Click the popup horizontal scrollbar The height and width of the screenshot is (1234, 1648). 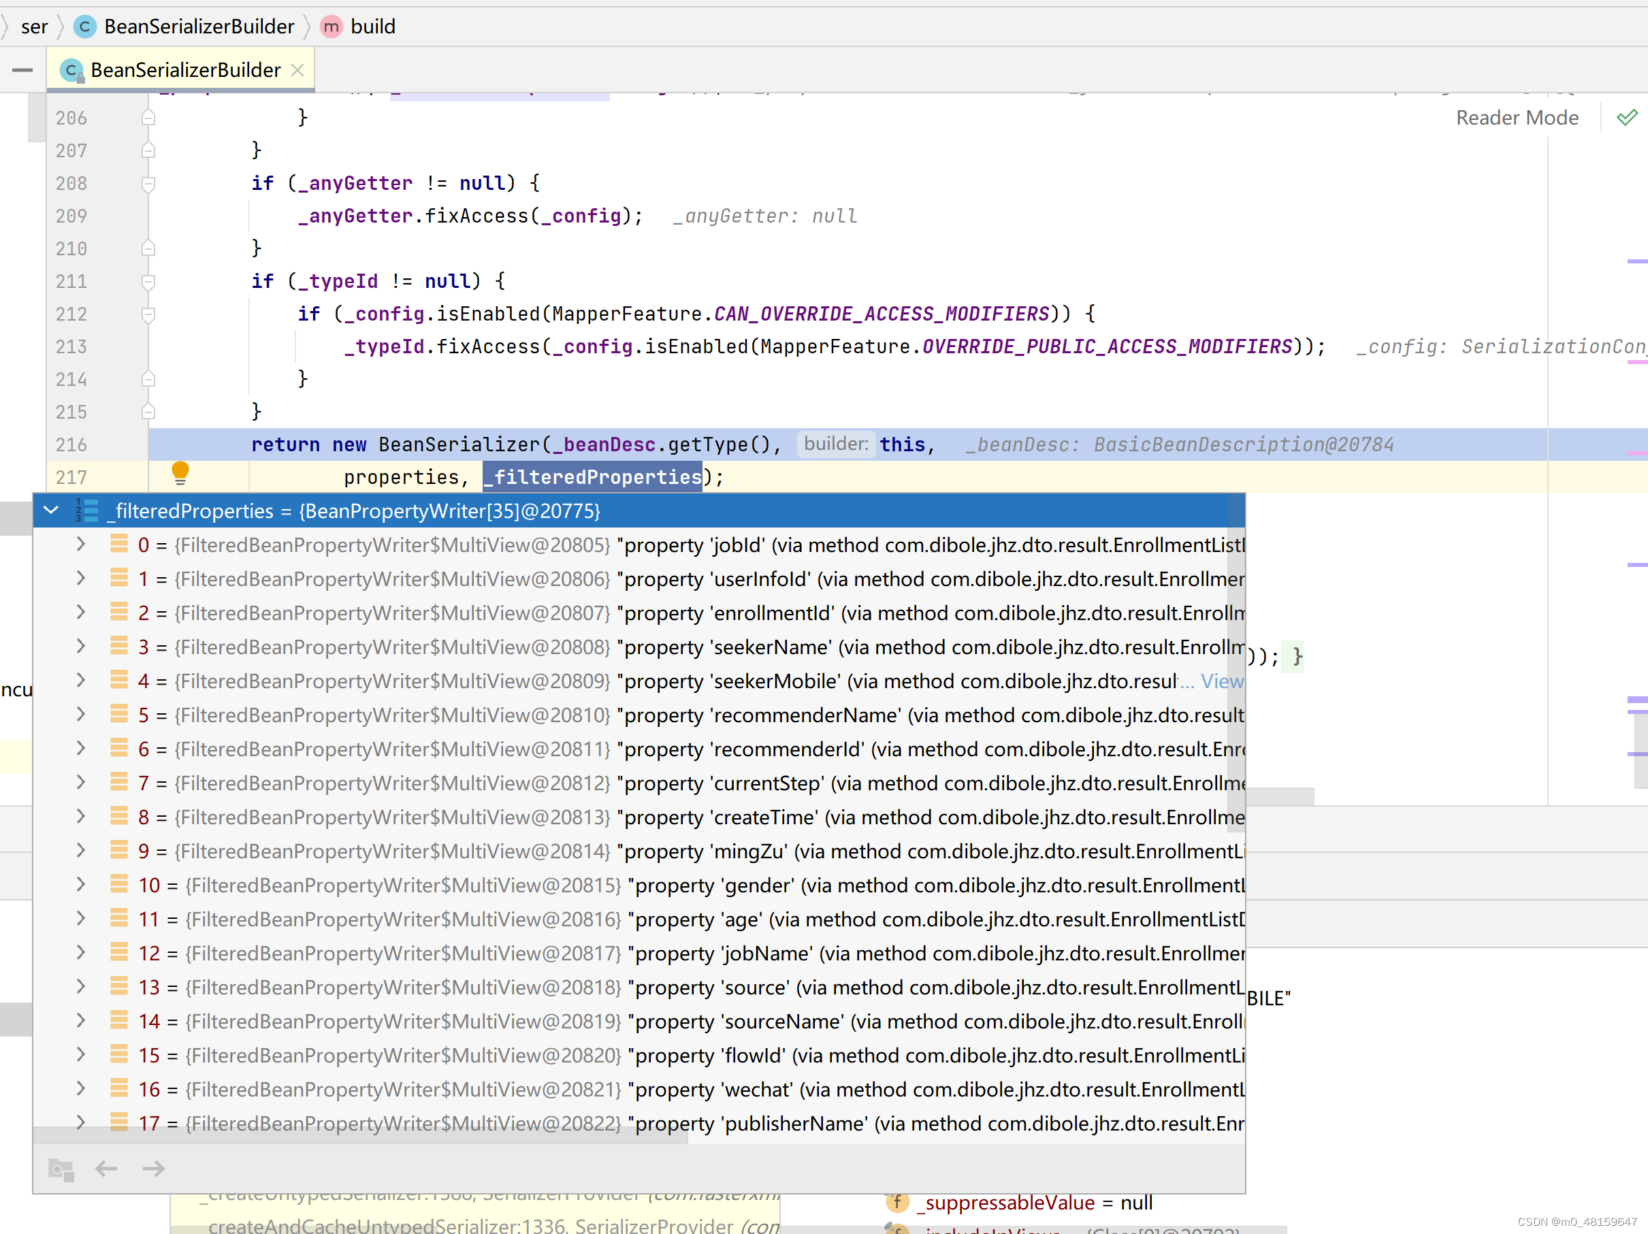click(361, 1138)
